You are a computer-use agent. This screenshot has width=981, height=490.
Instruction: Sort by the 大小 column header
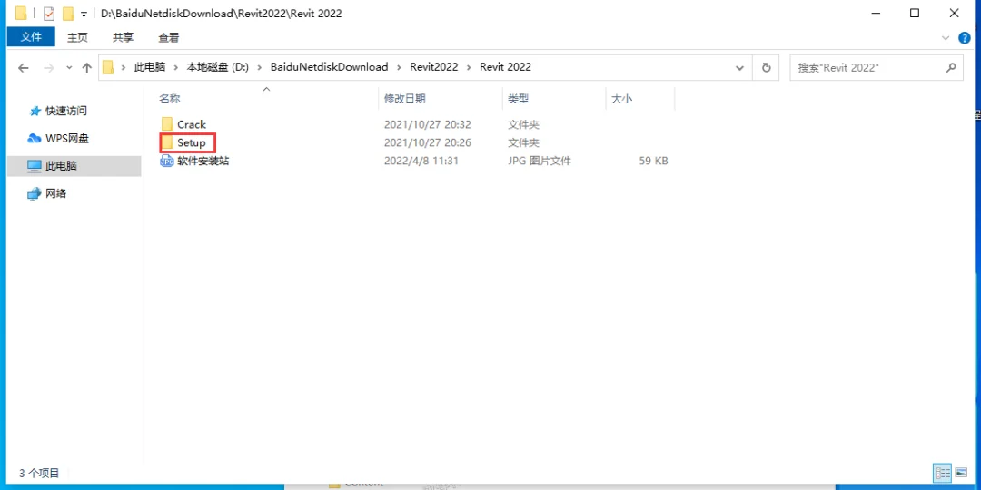pos(621,99)
